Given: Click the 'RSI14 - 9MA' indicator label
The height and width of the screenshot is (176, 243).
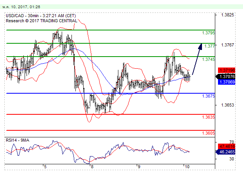Looking at the screenshot, I should [18, 140].
